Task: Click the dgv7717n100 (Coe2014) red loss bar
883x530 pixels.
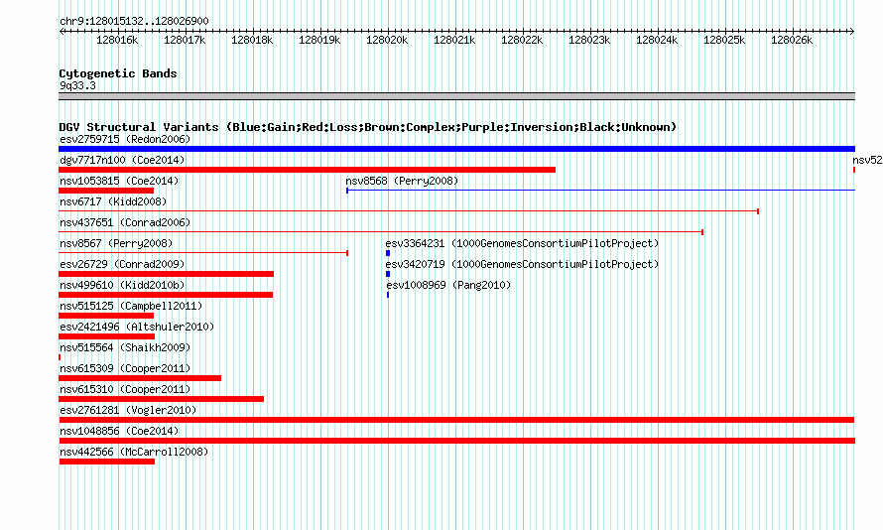Action: click(307, 170)
